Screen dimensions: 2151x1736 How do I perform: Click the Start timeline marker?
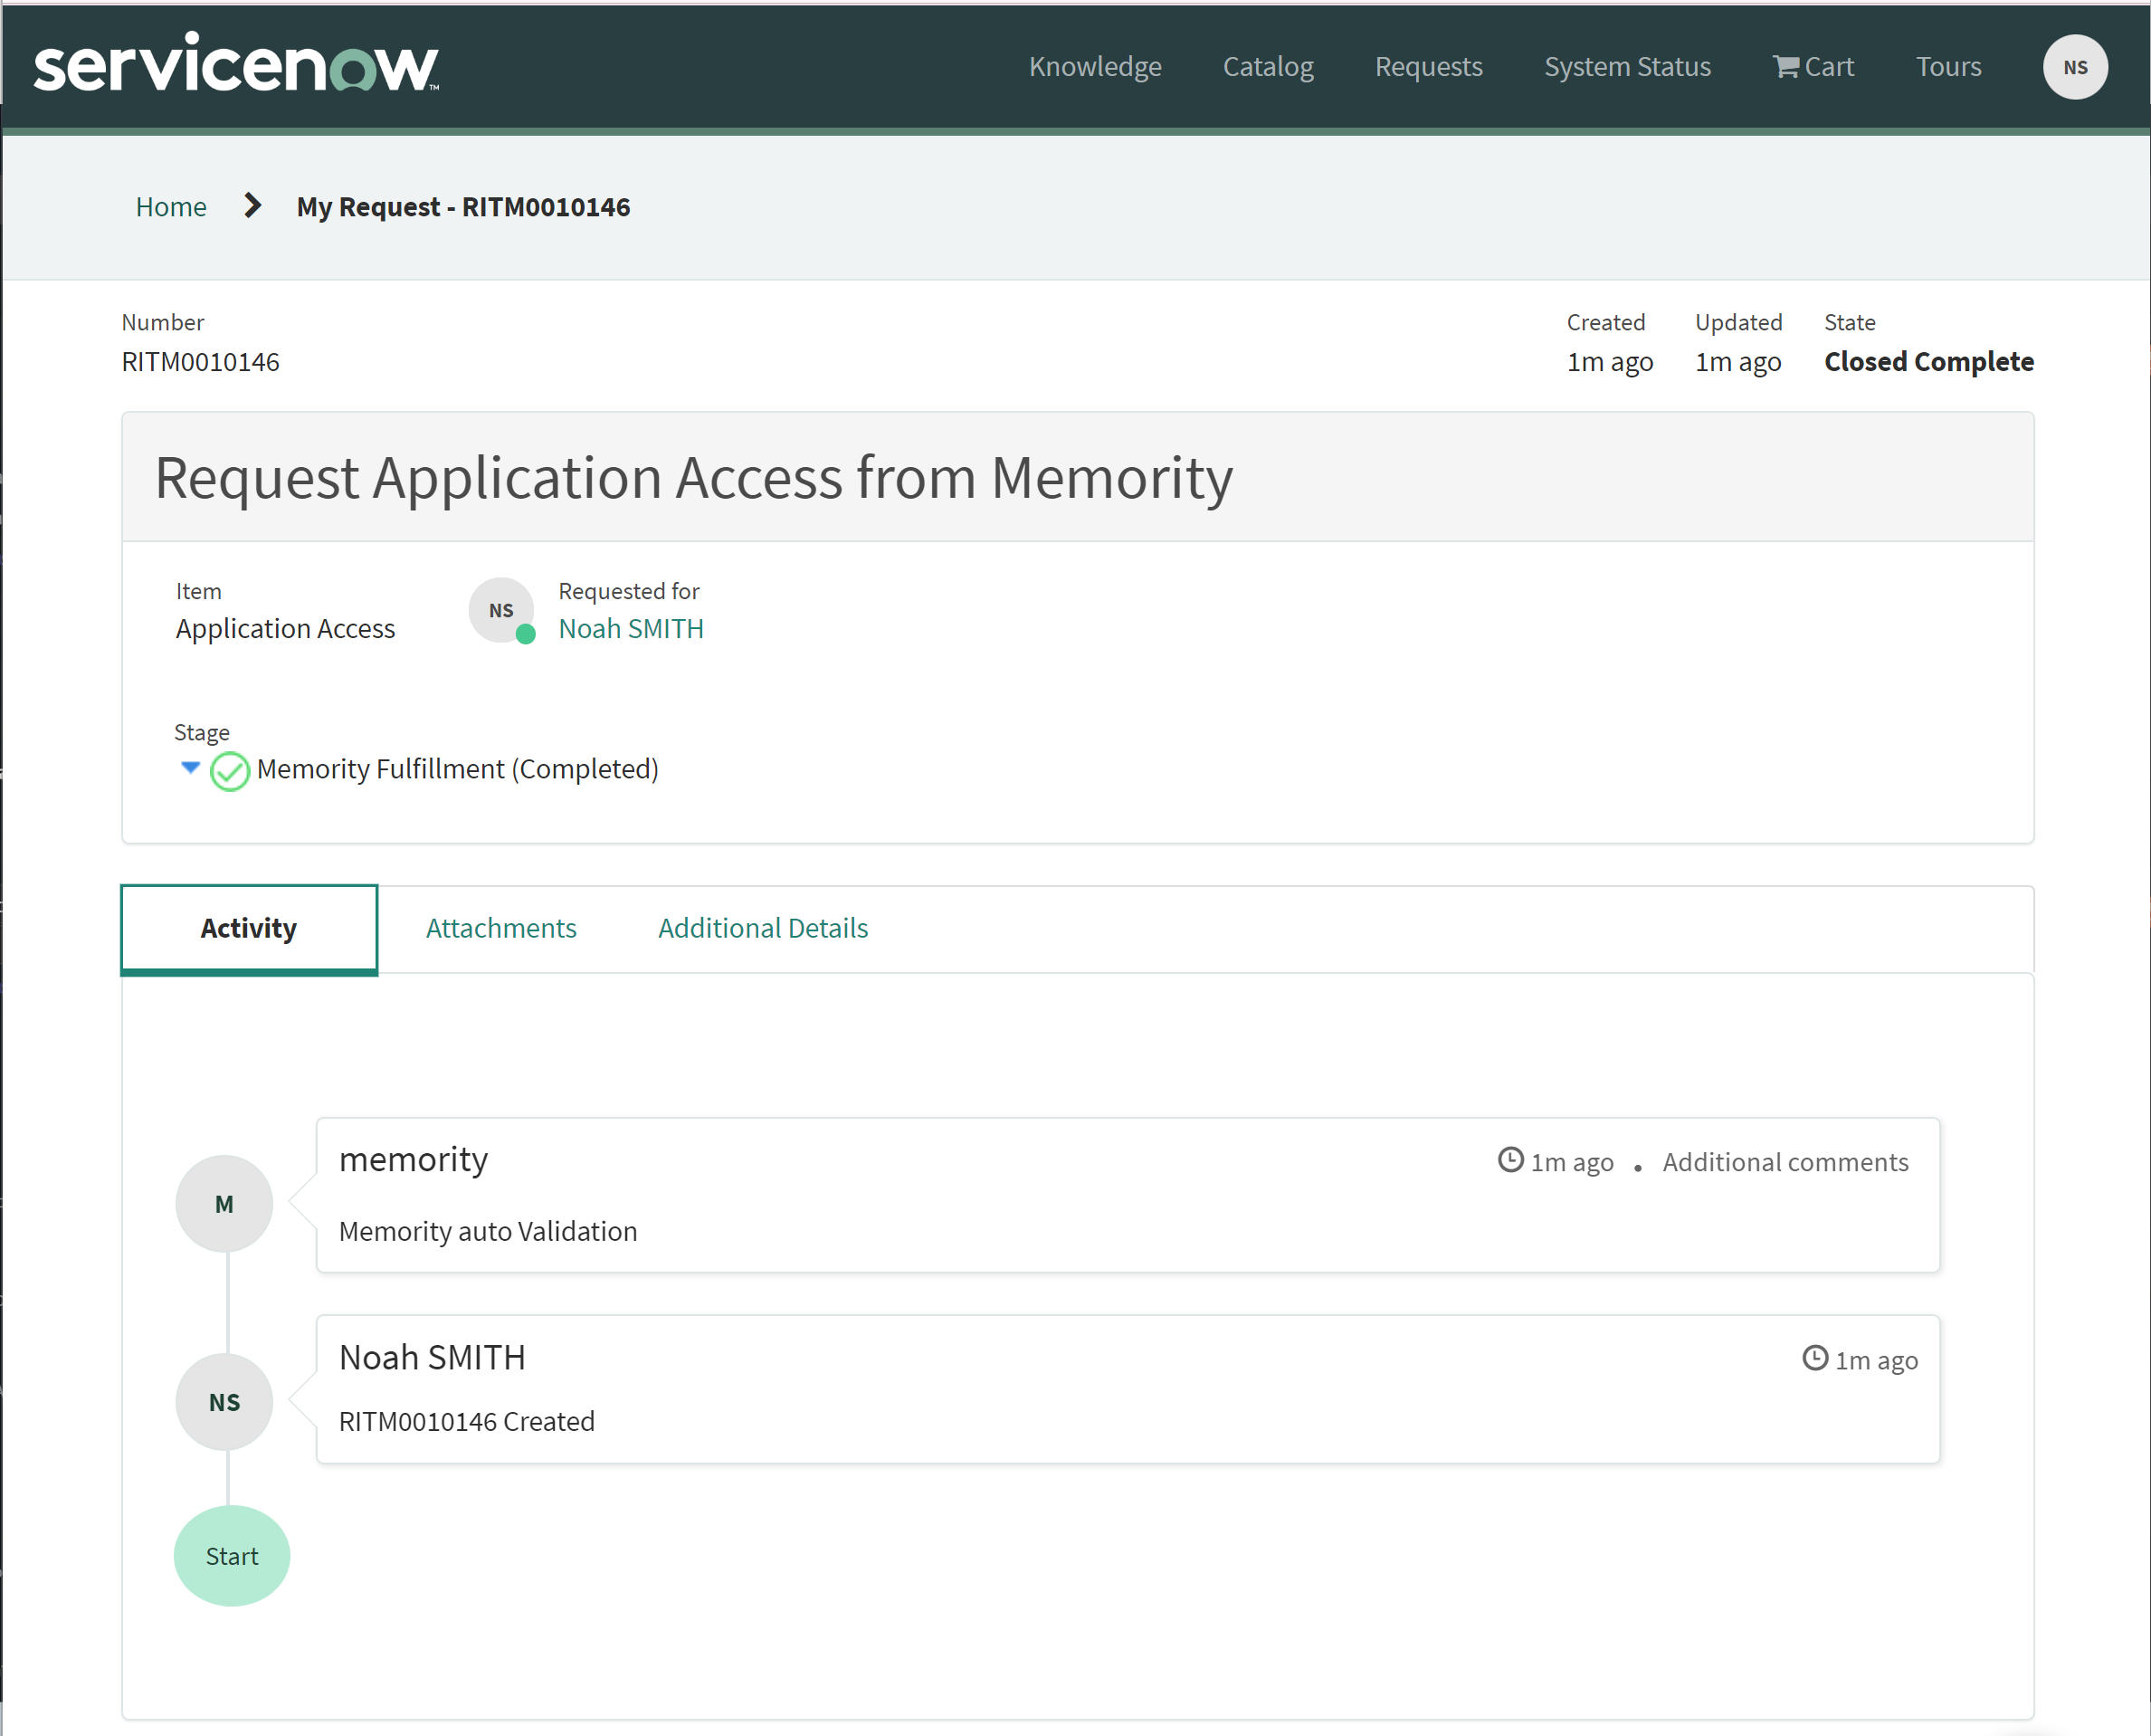tap(232, 1556)
